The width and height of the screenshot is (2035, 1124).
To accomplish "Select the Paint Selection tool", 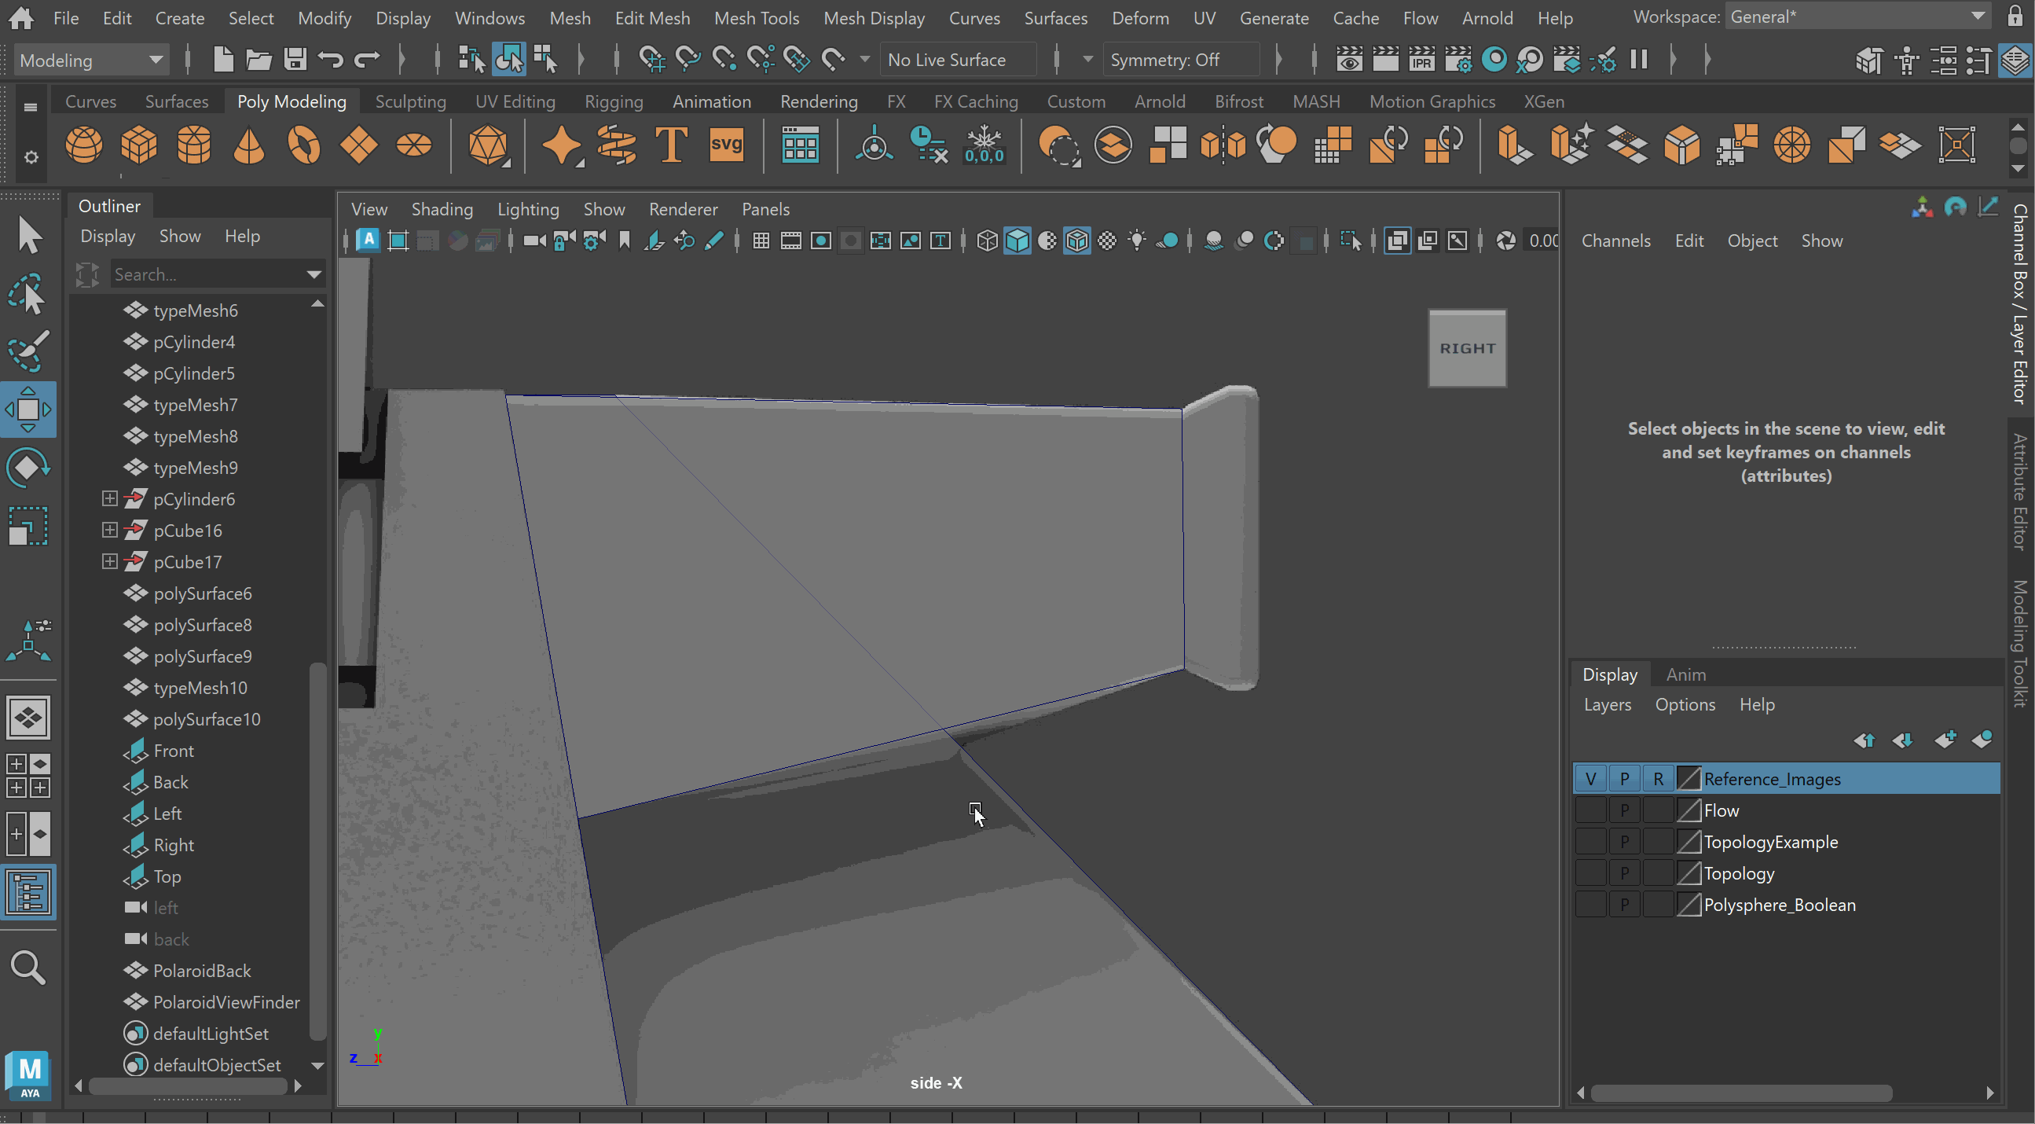I will point(28,351).
